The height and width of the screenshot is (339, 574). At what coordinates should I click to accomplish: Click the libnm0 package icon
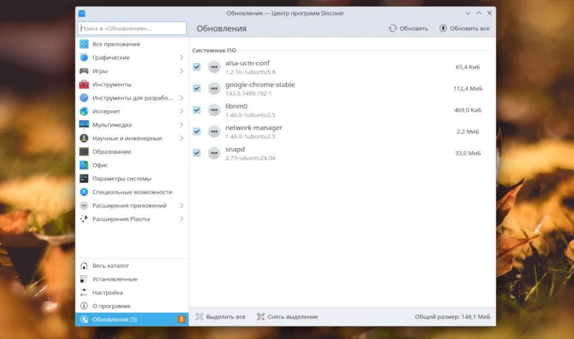click(x=214, y=110)
